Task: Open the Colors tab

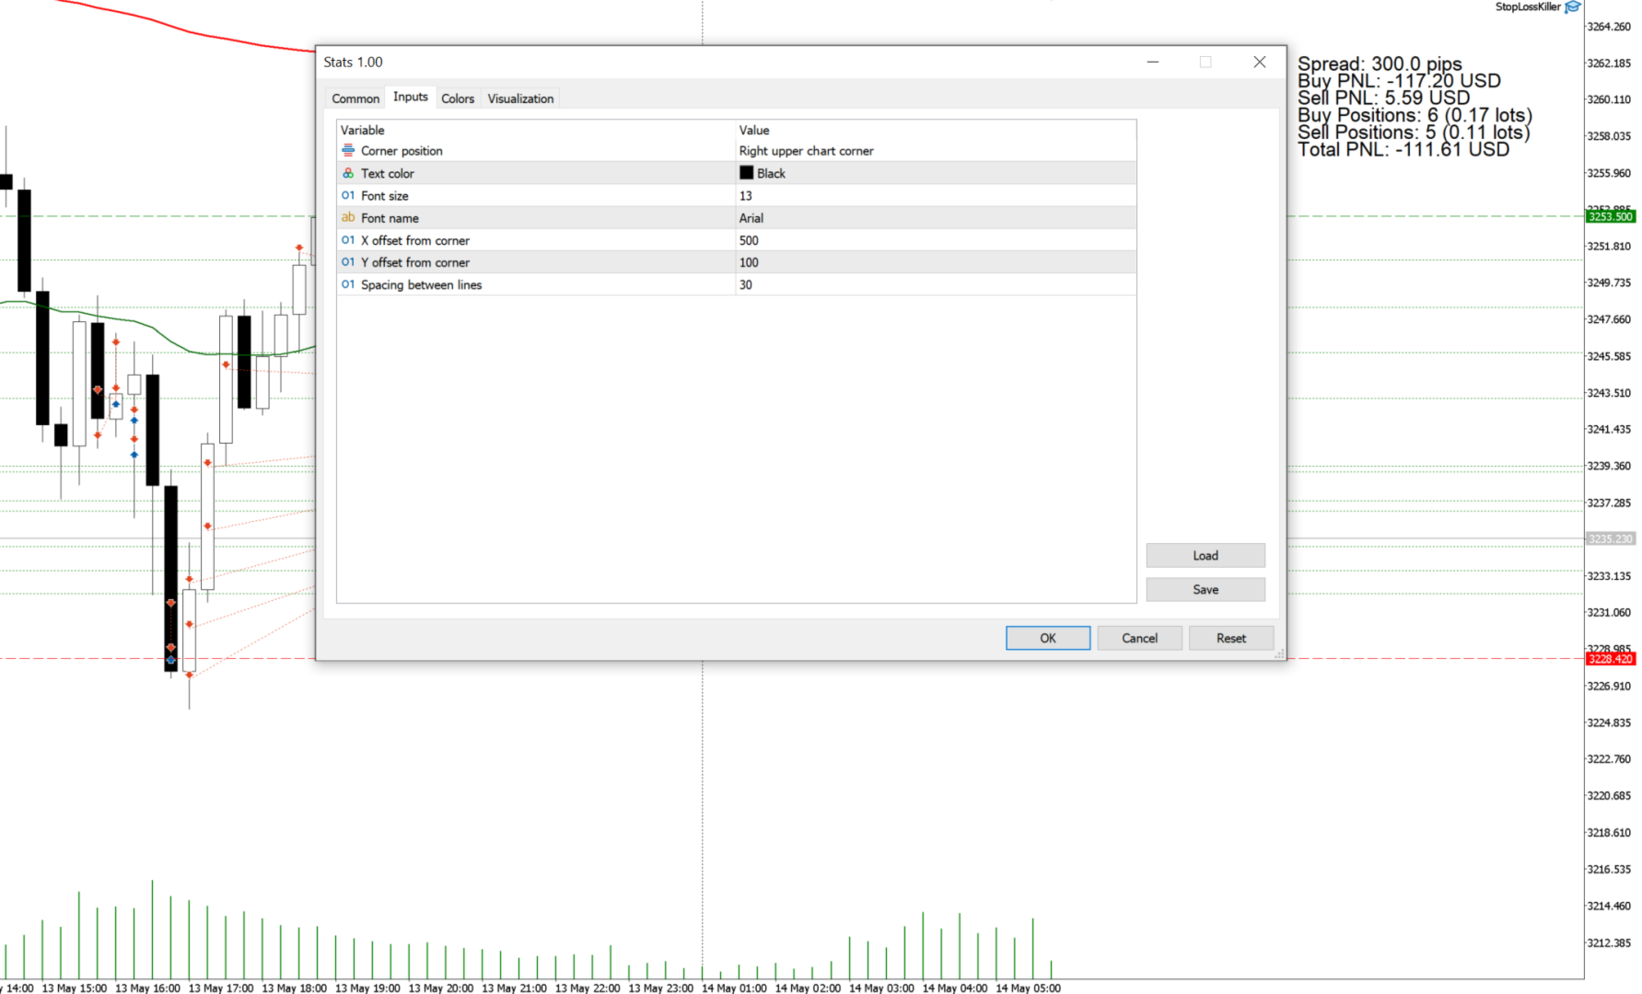Action: 458,98
